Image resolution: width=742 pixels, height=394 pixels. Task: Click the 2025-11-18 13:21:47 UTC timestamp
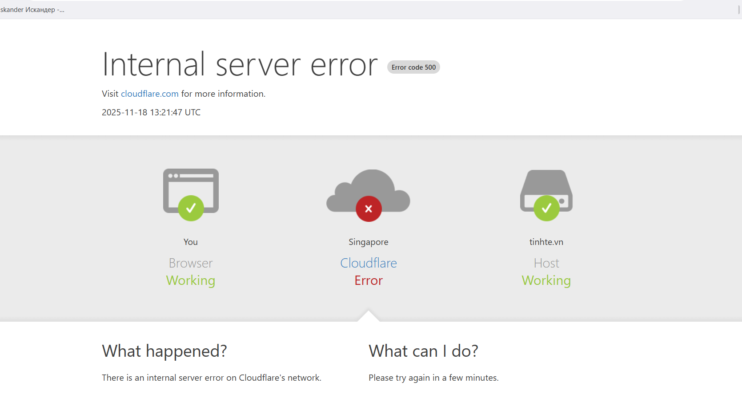click(151, 112)
